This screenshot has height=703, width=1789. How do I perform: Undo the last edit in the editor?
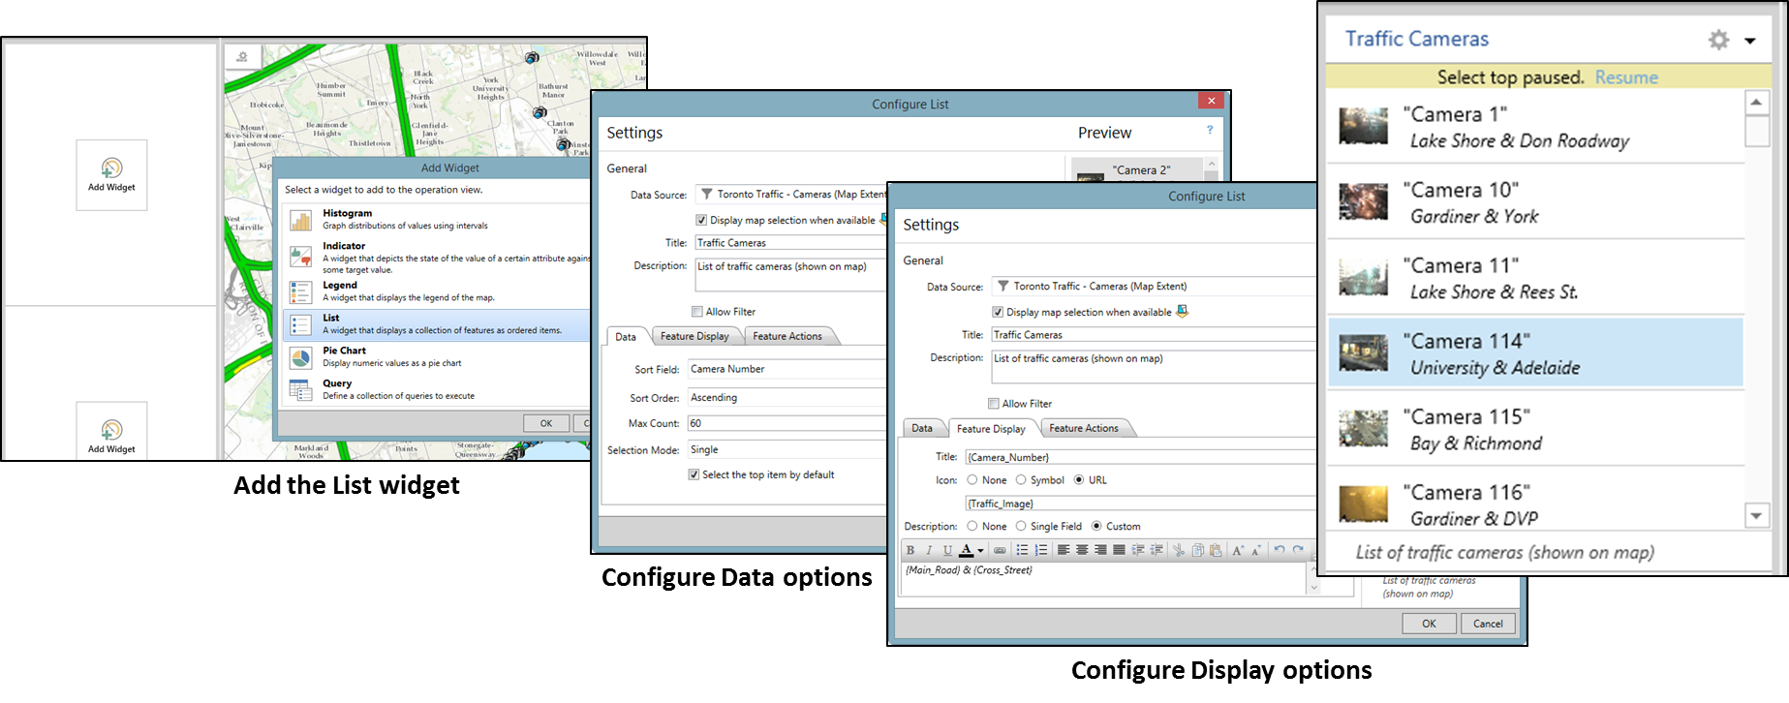(x=1280, y=550)
